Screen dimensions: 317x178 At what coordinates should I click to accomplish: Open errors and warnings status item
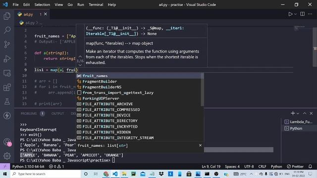pos(56,167)
